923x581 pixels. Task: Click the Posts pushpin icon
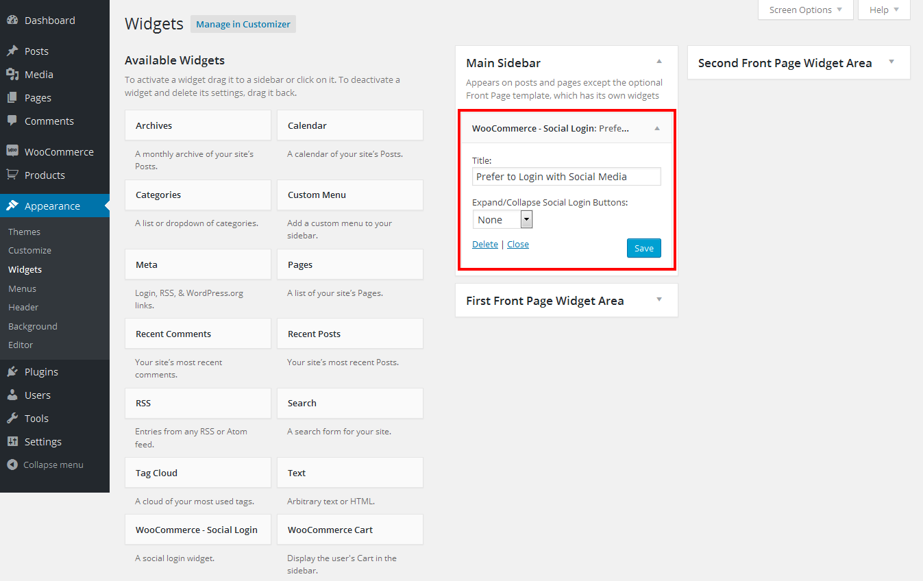pos(12,51)
